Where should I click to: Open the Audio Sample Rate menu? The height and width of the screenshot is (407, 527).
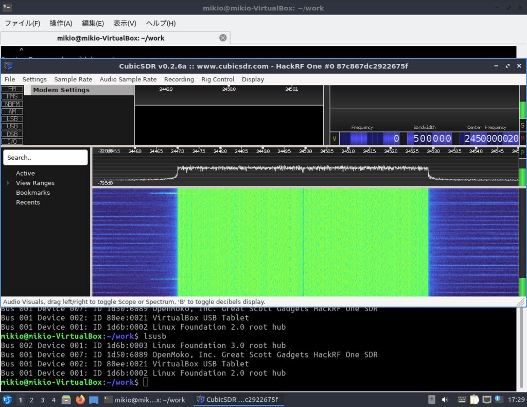click(x=128, y=79)
